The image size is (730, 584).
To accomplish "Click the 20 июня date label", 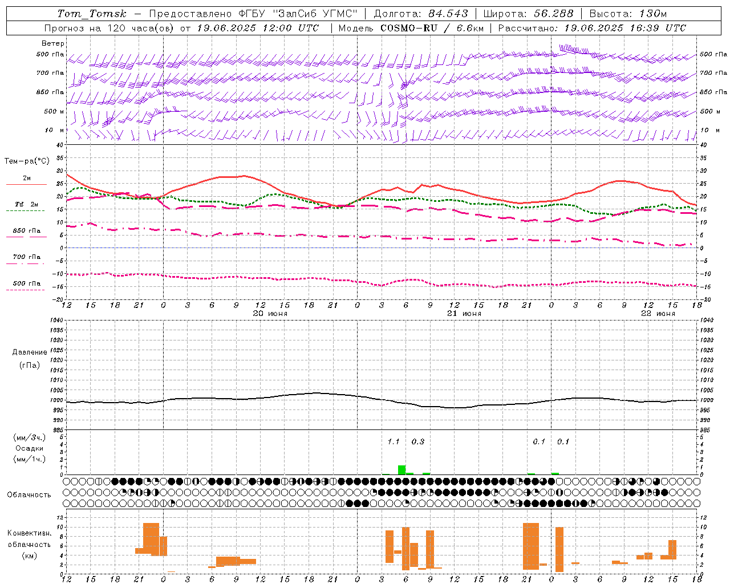I will pos(270,314).
